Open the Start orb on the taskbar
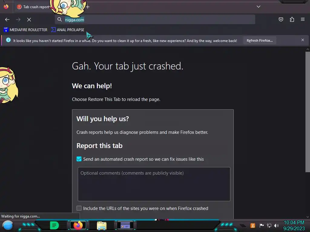 (8, 226)
